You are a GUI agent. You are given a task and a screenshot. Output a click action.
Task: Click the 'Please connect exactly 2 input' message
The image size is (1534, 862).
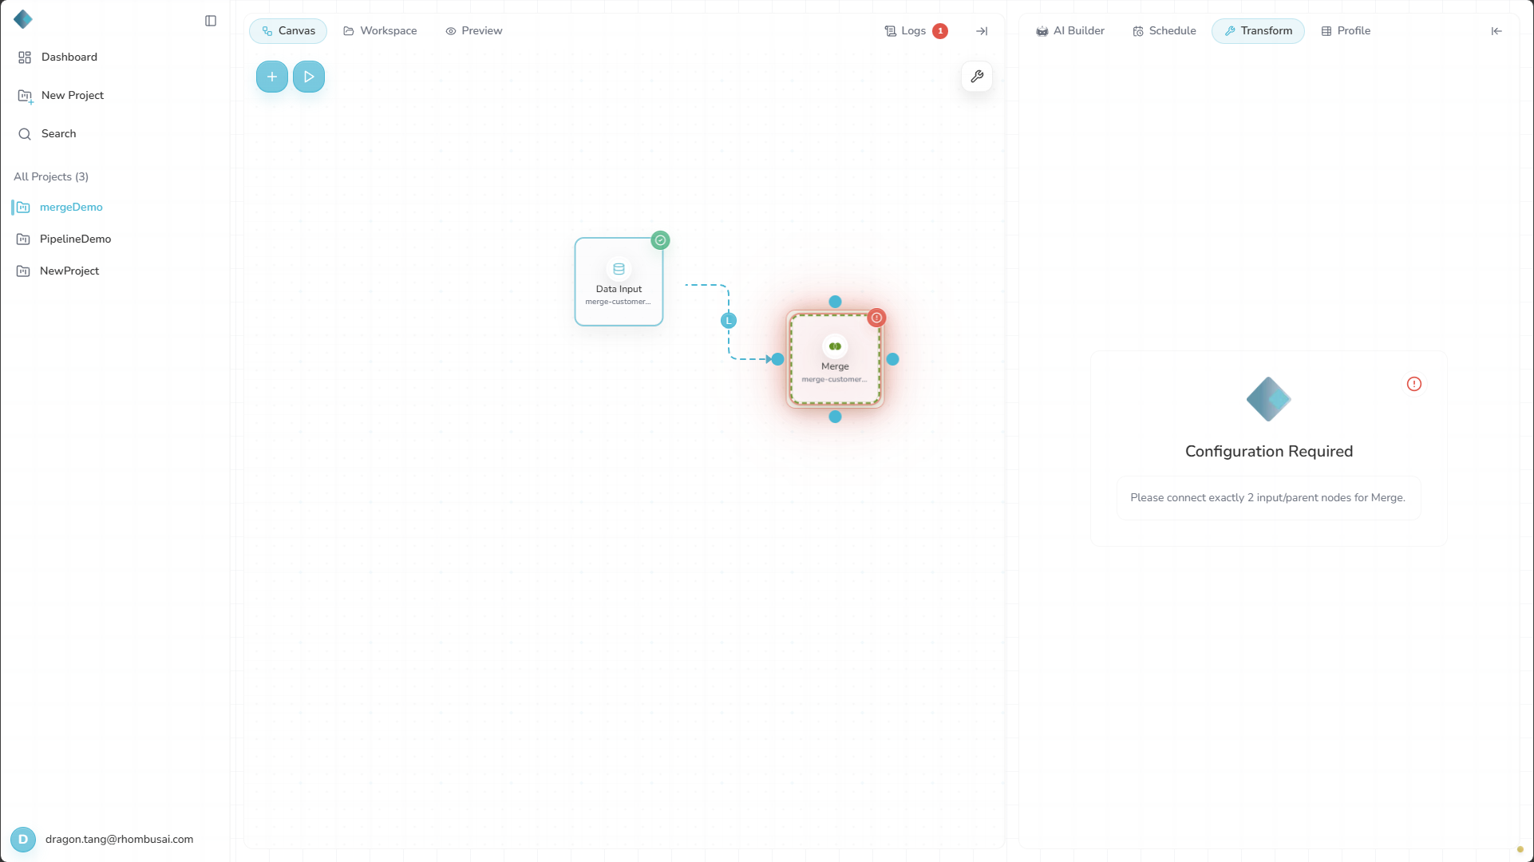1268,498
